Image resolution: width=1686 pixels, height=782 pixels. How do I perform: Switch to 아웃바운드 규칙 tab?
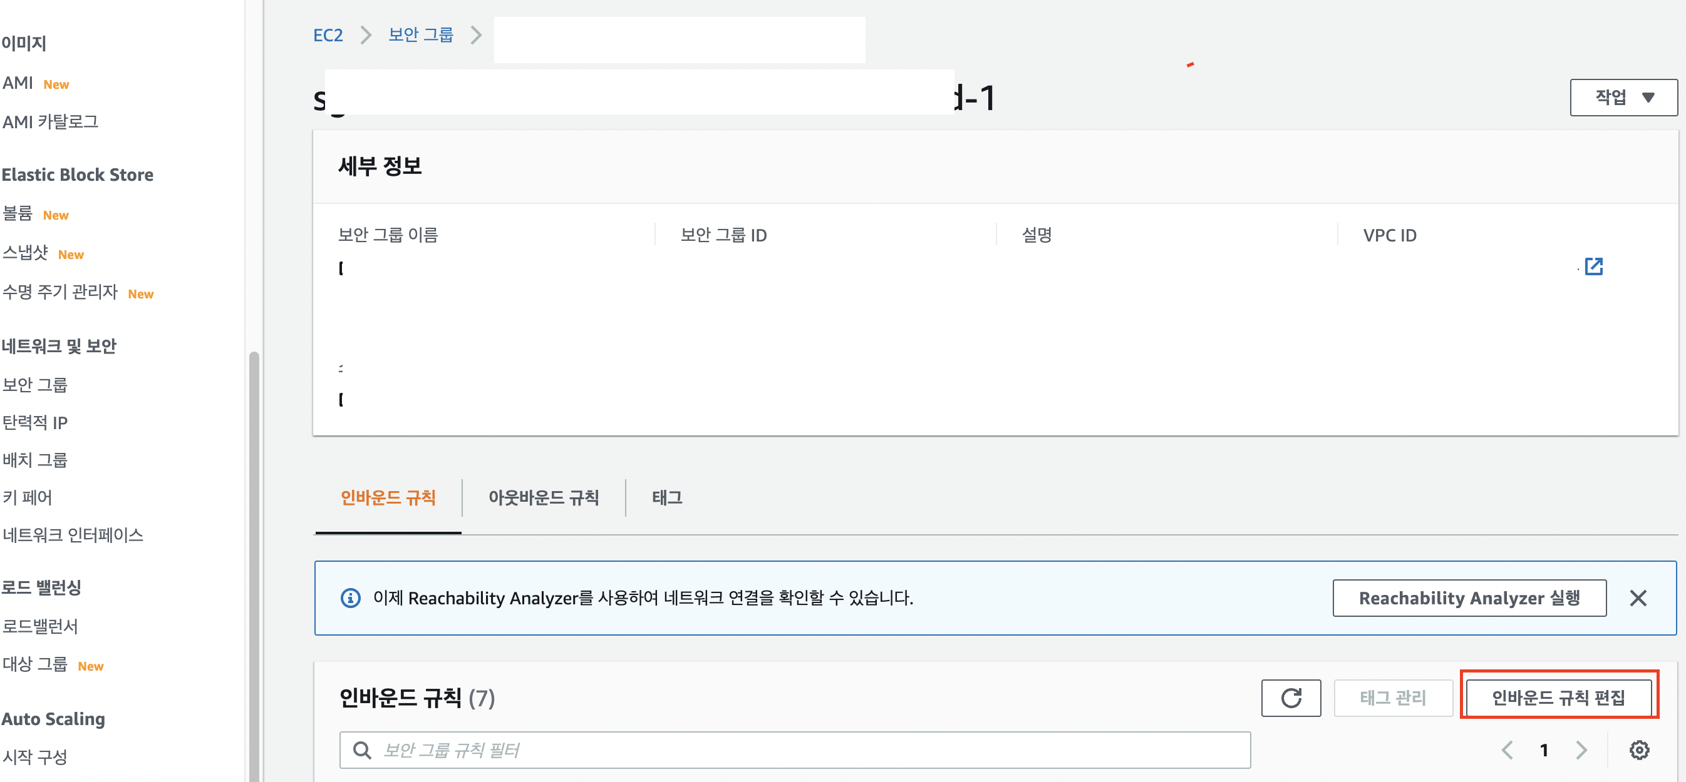tap(543, 497)
